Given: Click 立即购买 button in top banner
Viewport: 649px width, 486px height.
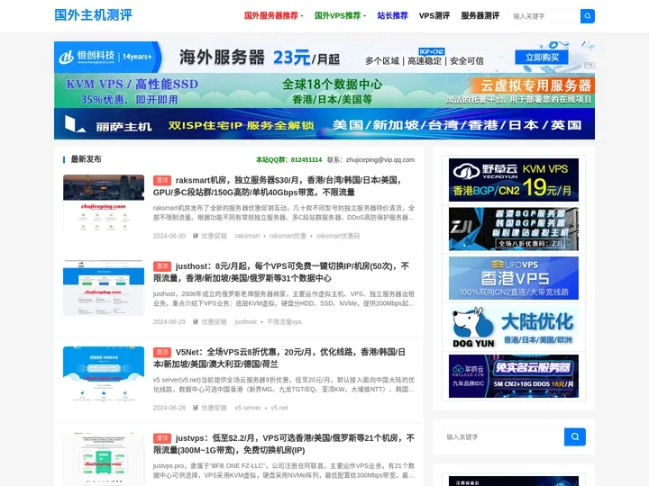Looking at the screenshot, I should [542, 57].
